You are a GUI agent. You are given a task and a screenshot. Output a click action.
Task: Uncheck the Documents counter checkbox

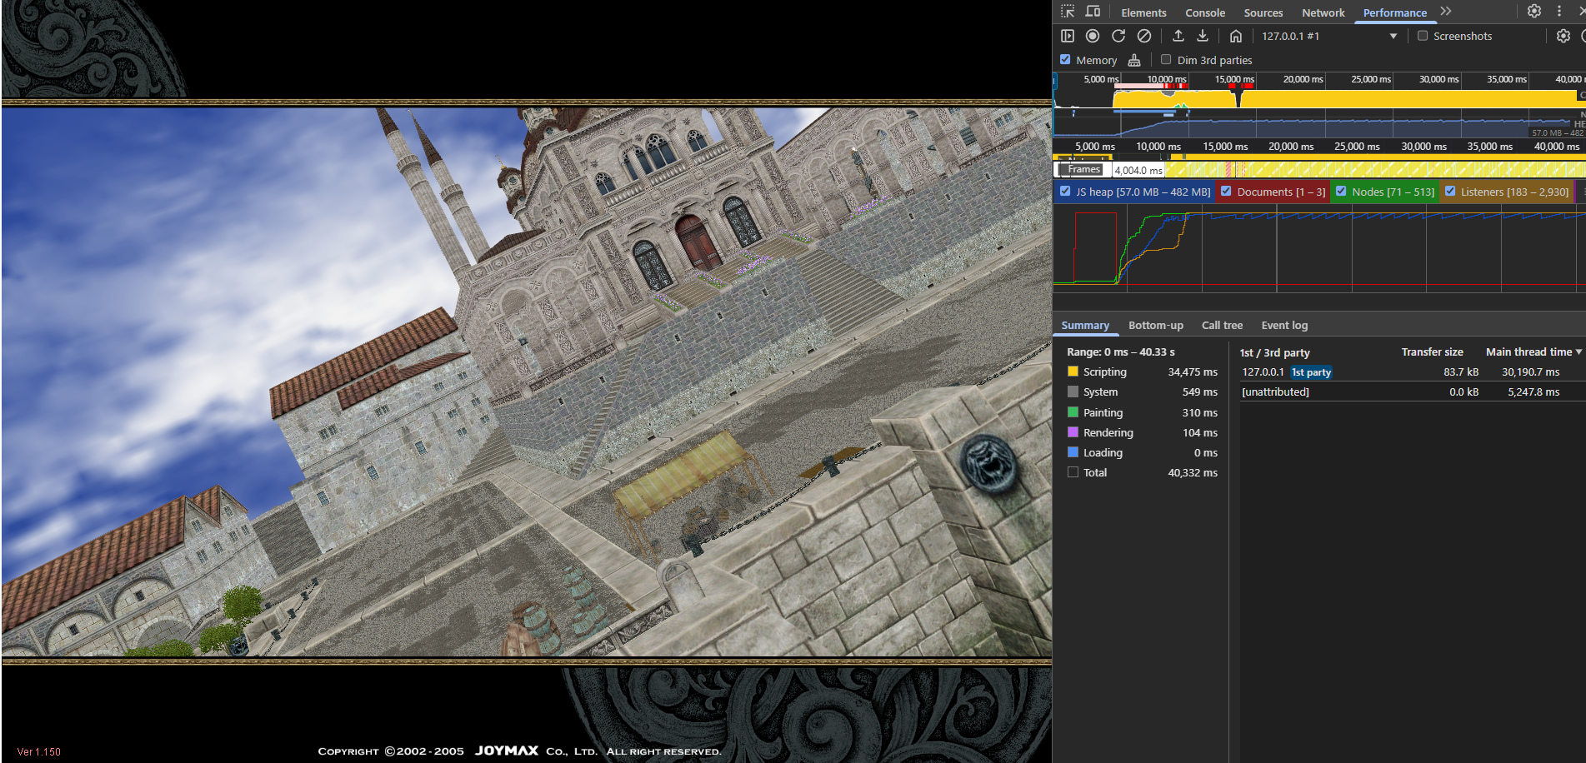point(1226,191)
